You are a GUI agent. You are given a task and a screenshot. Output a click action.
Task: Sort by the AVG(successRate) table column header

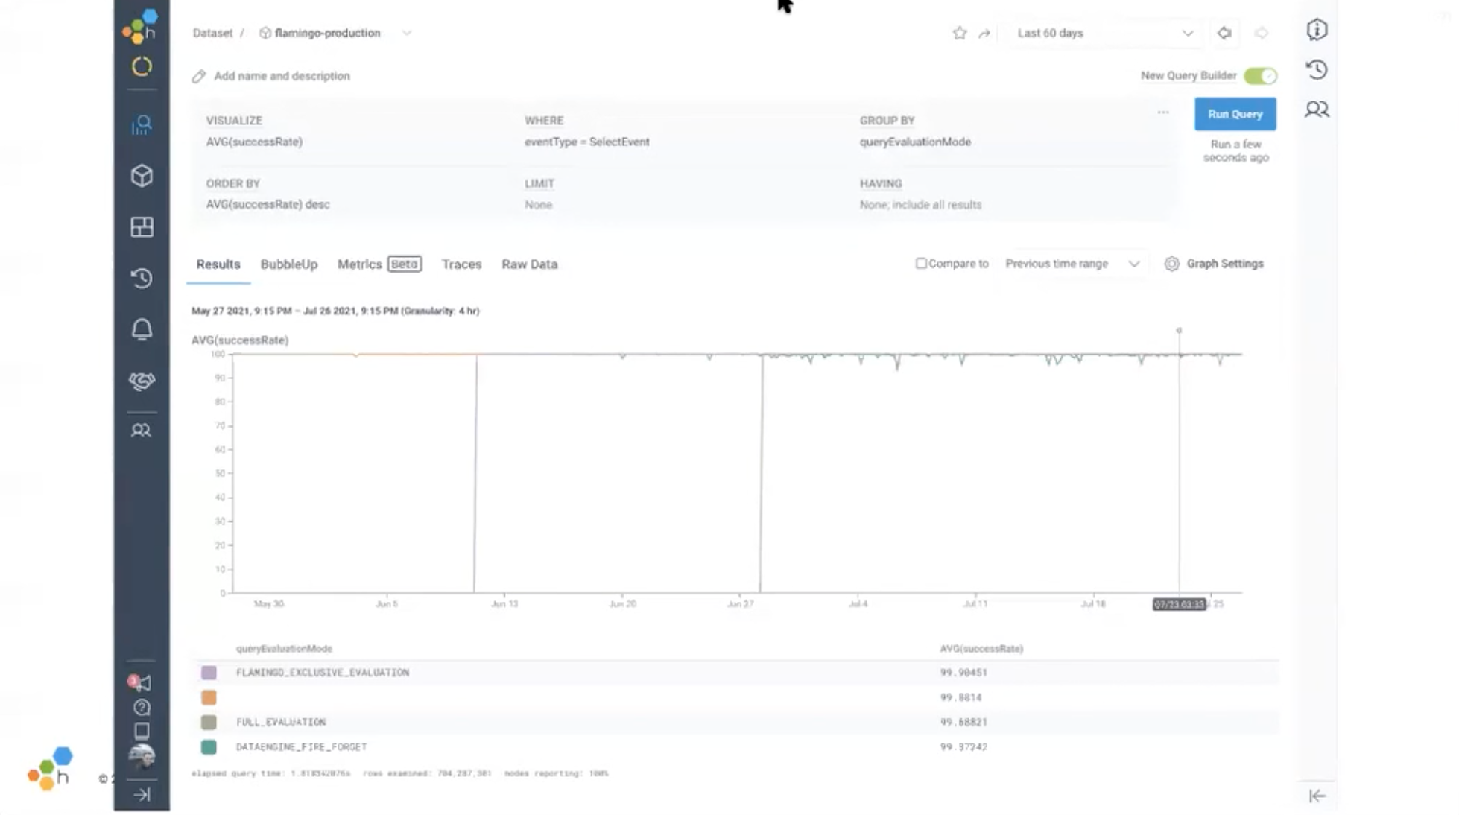tap(981, 649)
